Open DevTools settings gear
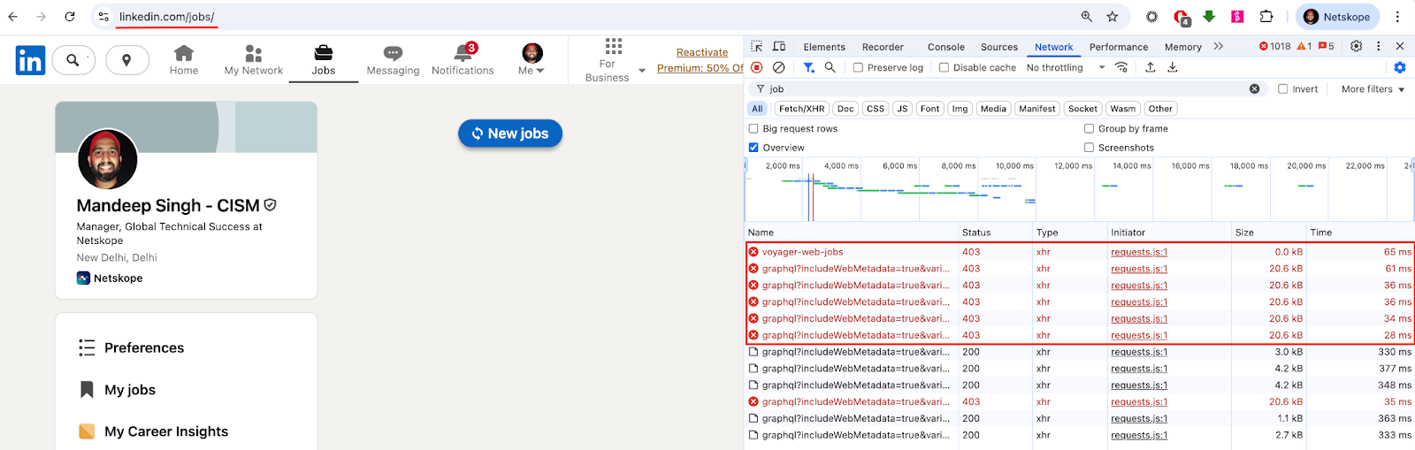Screen dimensions: 1415x450 tap(1357, 46)
